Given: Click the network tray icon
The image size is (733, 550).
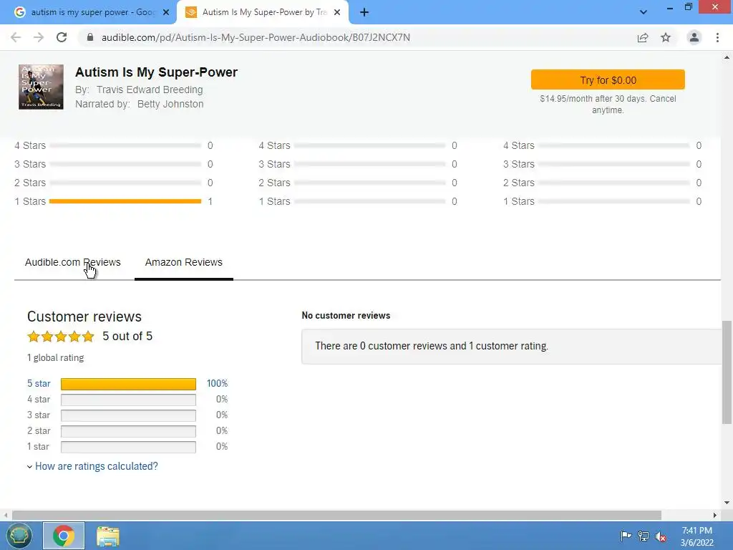Looking at the screenshot, I should coord(644,536).
